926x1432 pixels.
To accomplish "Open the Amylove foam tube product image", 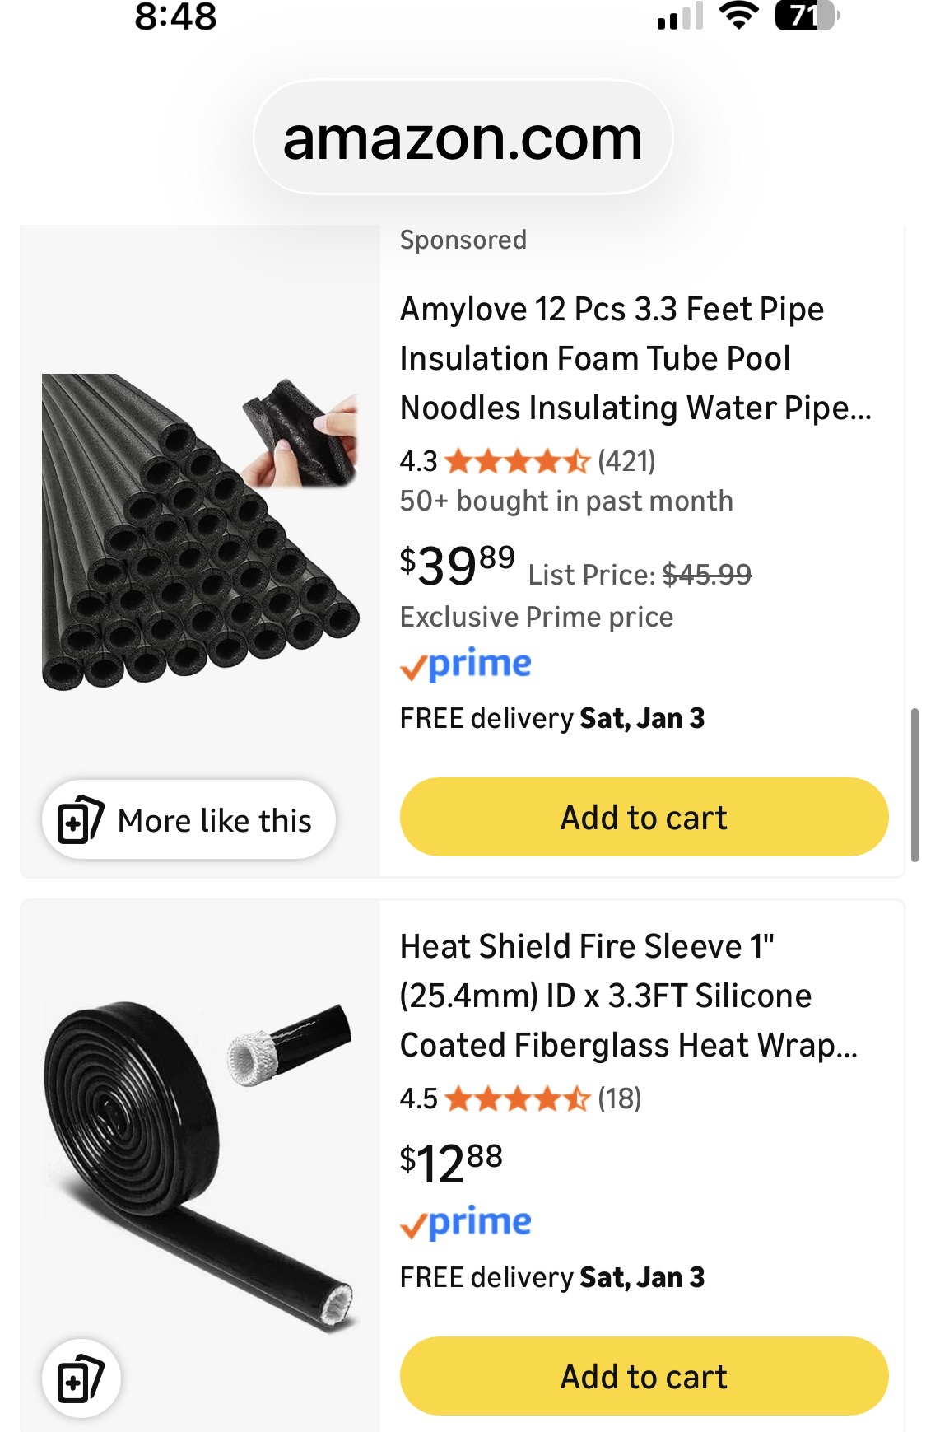I will 200,532.
